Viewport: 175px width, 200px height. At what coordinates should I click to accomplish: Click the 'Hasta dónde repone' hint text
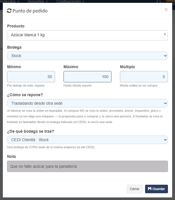(x=78, y=85)
